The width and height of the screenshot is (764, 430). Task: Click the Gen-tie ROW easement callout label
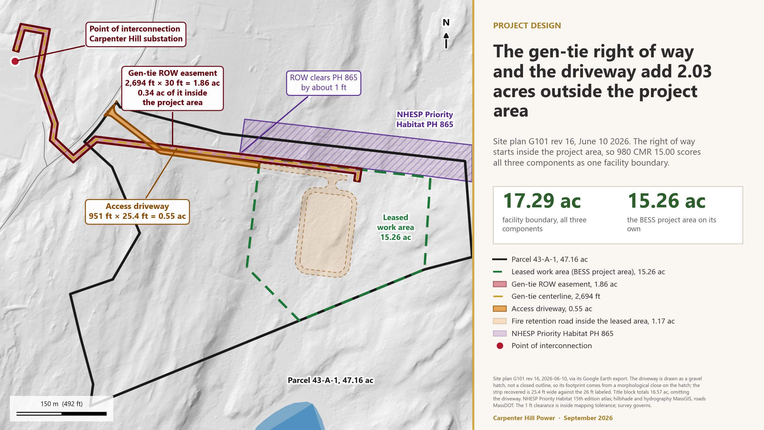coord(172,88)
